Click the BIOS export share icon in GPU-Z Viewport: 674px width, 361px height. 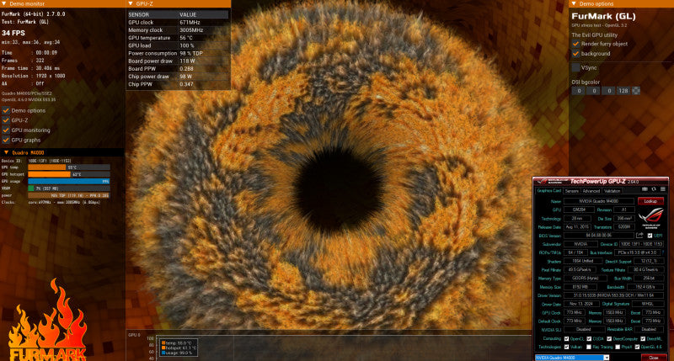(x=639, y=236)
